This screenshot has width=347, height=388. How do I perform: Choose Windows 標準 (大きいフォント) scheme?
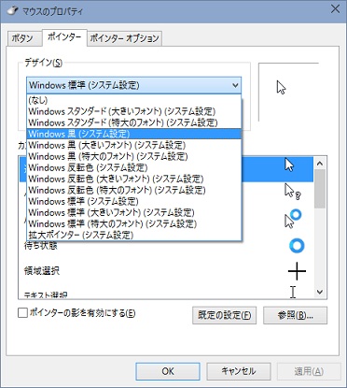pos(134,212)
